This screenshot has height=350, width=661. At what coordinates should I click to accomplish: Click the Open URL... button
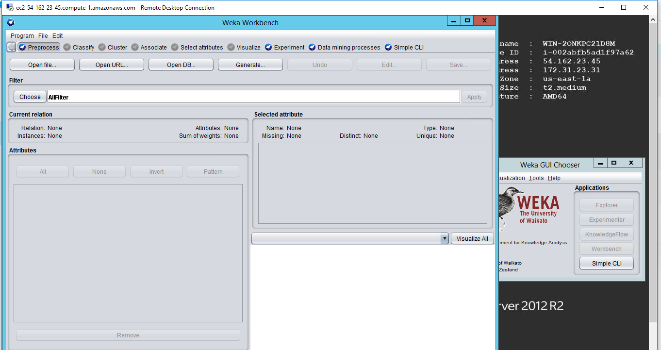point(112,65)
